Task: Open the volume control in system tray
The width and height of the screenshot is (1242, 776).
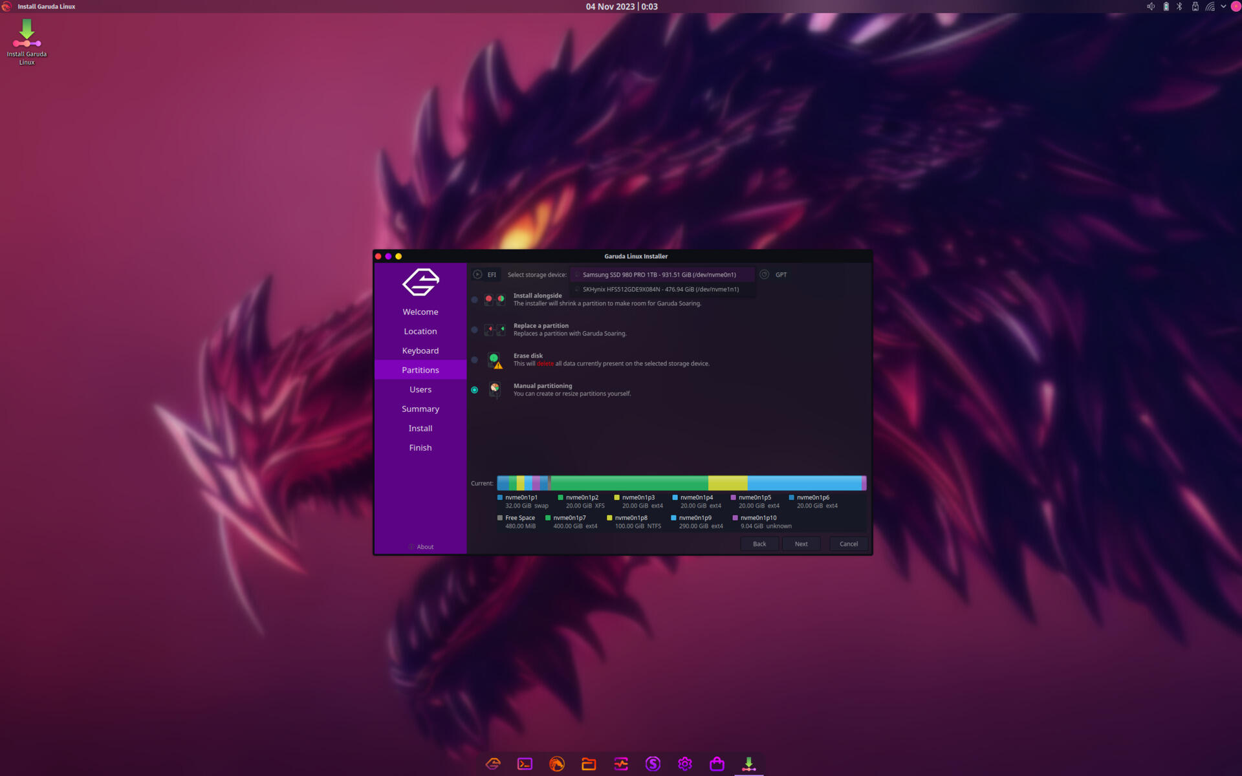Action: tap(1151, 6)
